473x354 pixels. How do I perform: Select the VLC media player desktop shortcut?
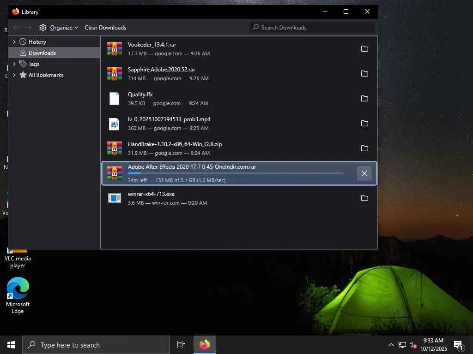tap(18, 259)
